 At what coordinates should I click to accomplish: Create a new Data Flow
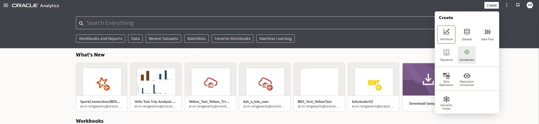pyautogui.click(x=488, y=34)
